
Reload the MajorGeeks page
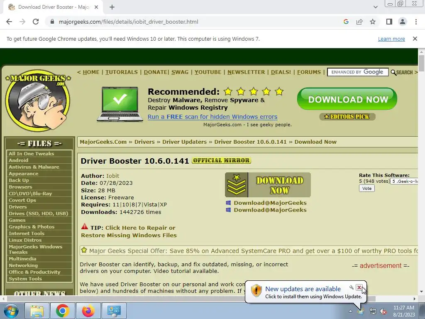[36, 22]
